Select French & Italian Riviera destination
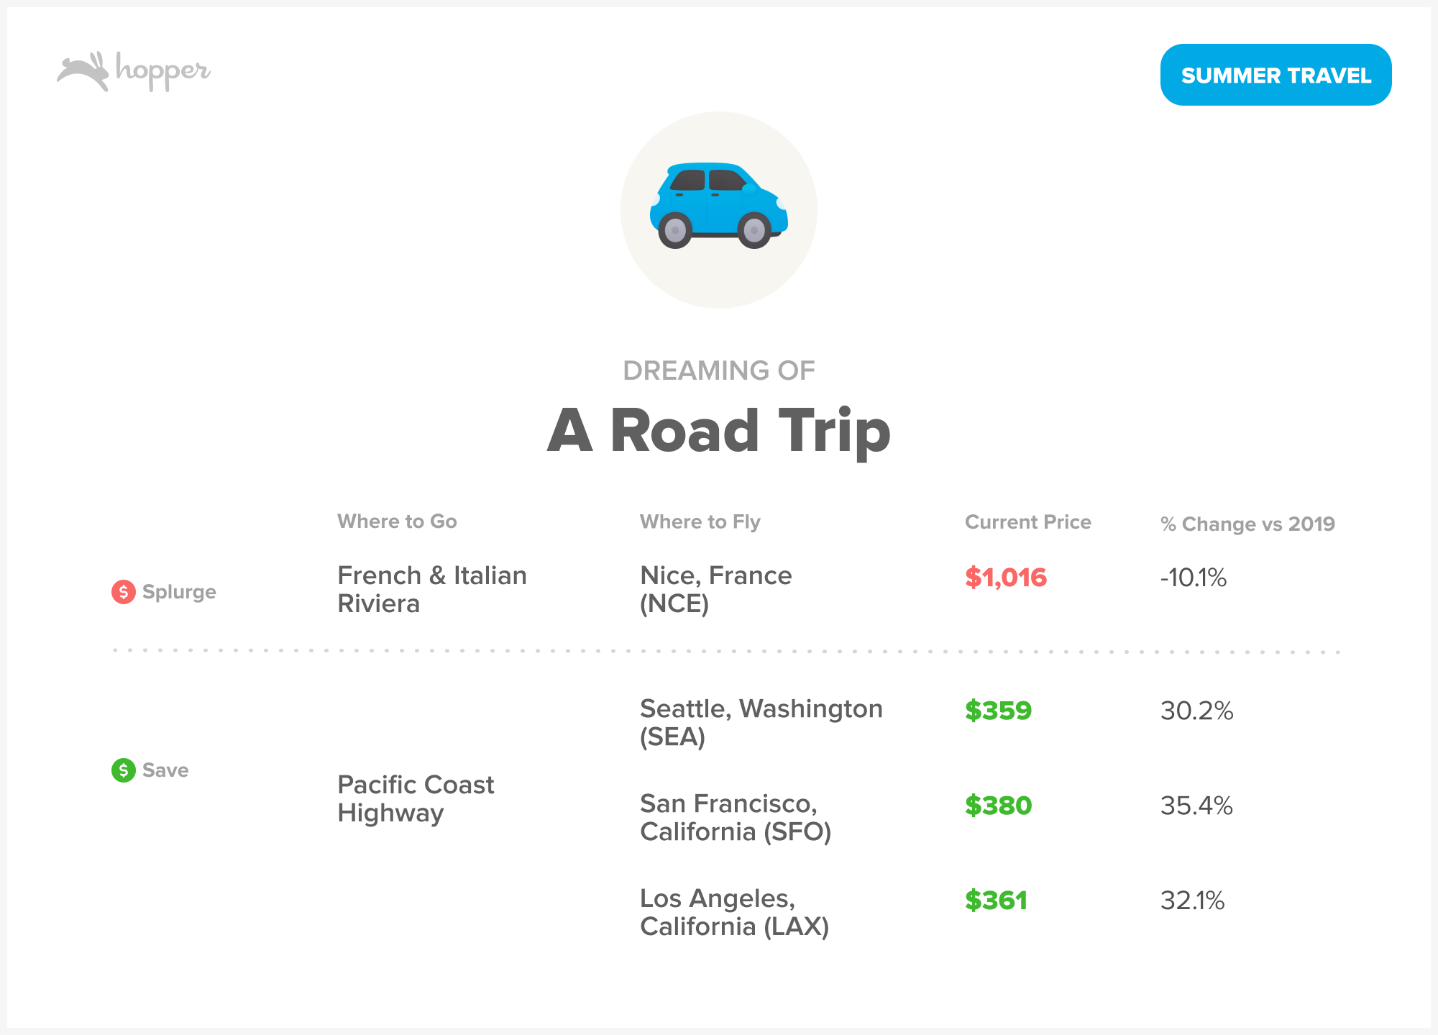The image size is (1438, 1035). click(x=431, y=589)
